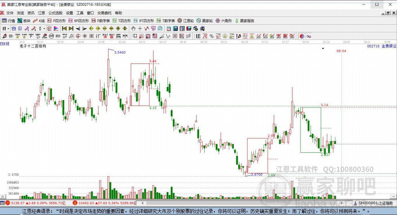
Task: Select the red fan lines tool
Action: click(x=142, y=36)
